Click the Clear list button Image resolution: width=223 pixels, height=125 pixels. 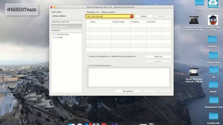coord(158,57)
